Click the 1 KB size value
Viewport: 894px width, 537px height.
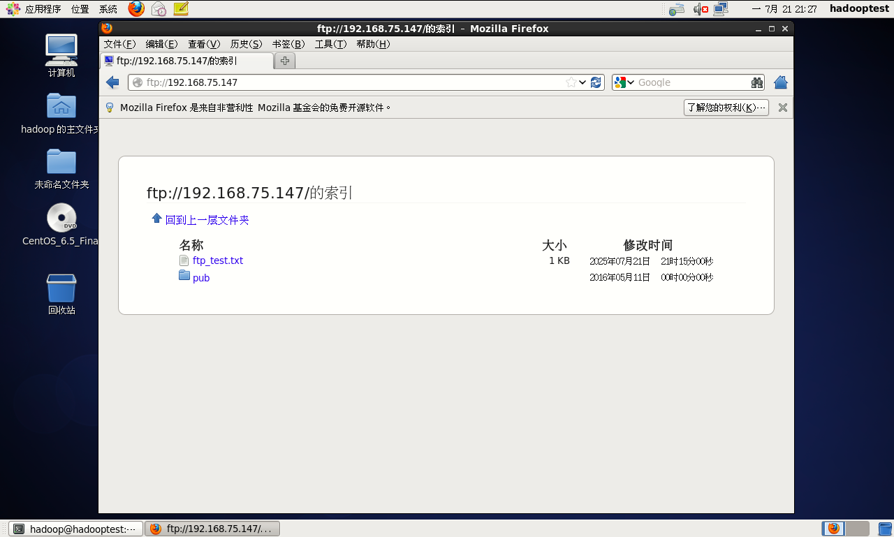coord(559,260)
